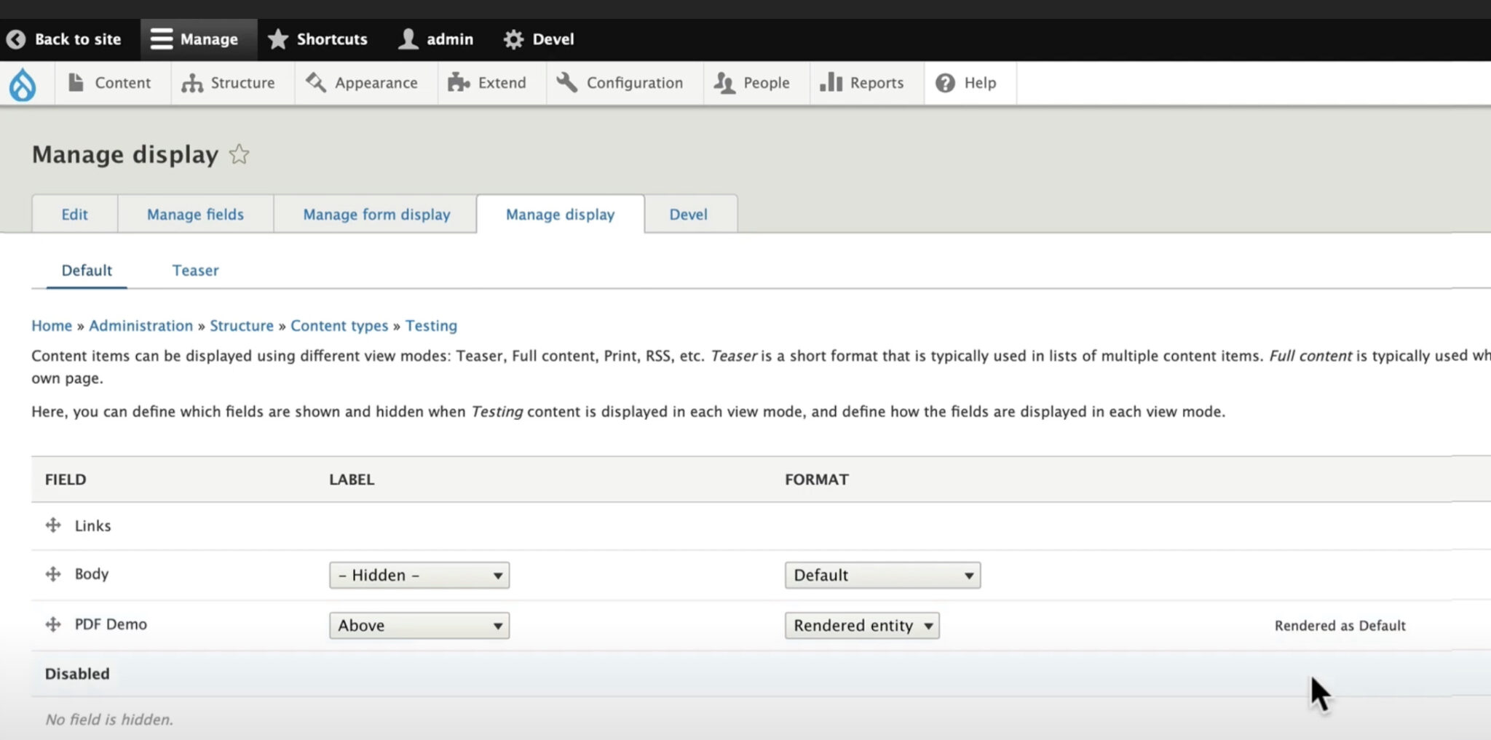
Task: Open the Shortcuts toolbar tray
Action: point(317,39)
